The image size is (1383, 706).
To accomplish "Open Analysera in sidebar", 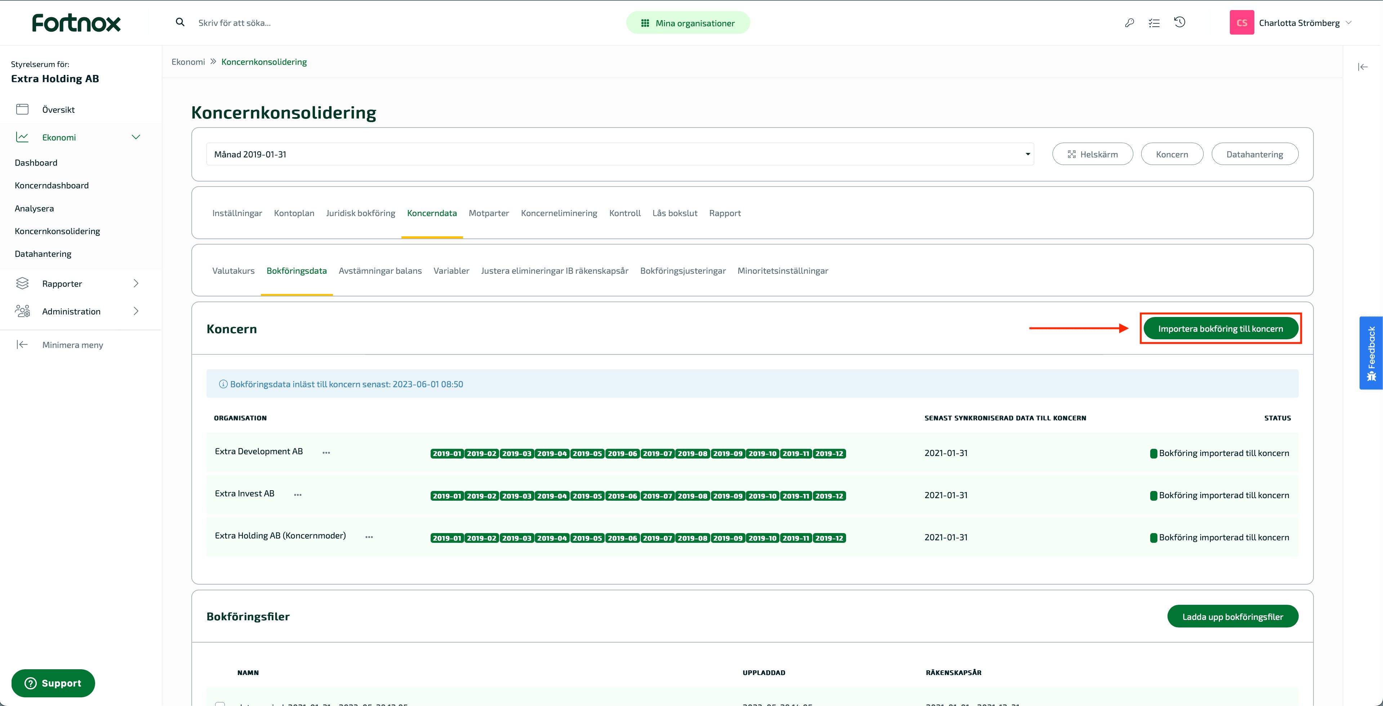I will [x=34, y=208].
